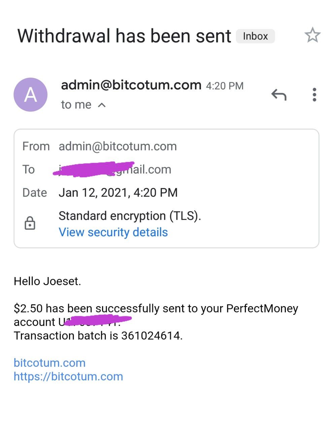
Task: Open View security details link
Action: (x=113, y=232)
